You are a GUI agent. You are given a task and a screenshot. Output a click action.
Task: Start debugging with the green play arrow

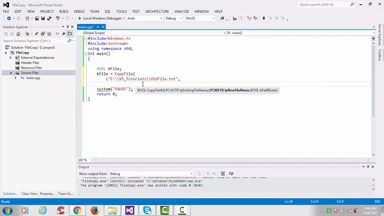tap(80, 19)
